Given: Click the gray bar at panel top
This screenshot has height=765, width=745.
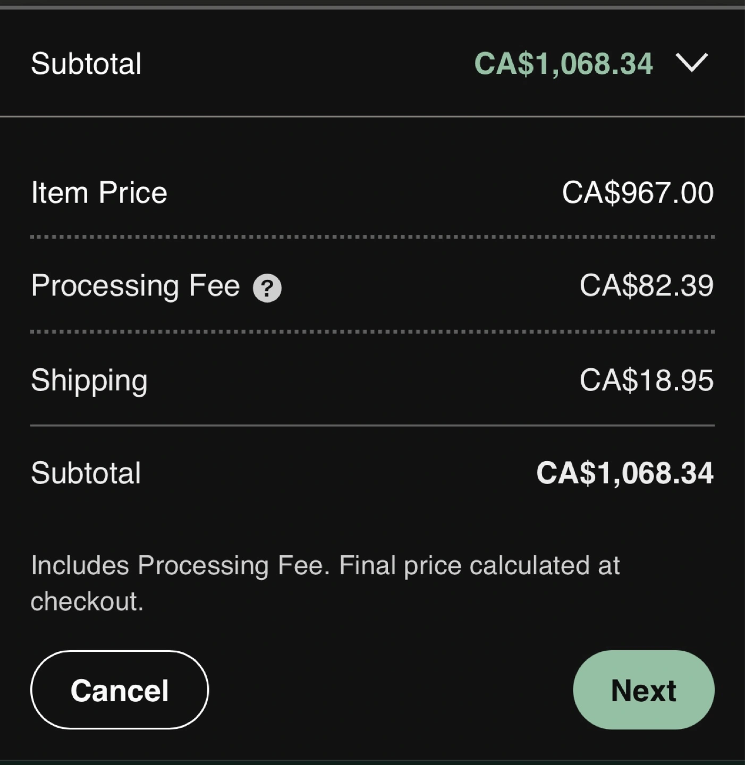Looking at the screenshot, I should [372, 7].
